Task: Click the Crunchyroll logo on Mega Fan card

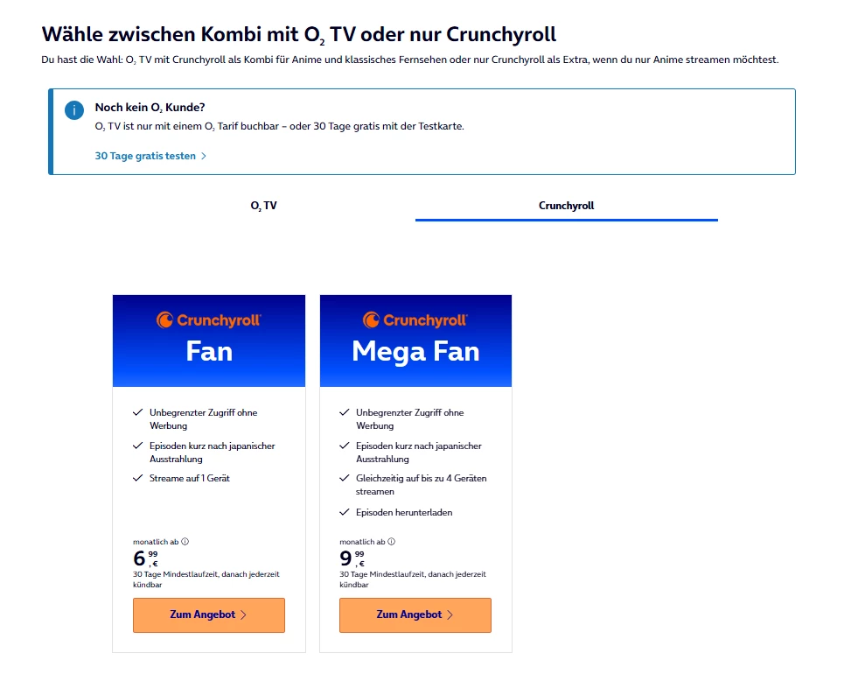Action: pyautogui.click(x=415, y=320)
